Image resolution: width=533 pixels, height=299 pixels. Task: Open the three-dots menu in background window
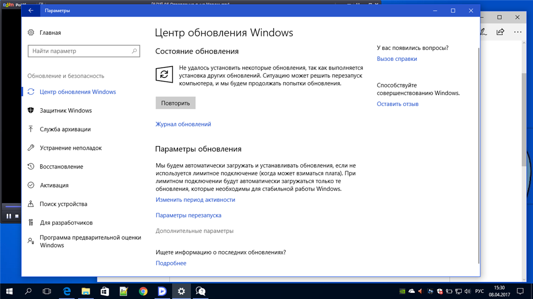pos(518,32)
